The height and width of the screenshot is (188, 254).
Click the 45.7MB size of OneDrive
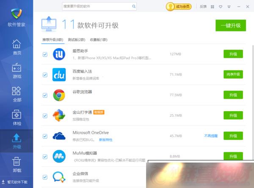(x=176, y=136)
